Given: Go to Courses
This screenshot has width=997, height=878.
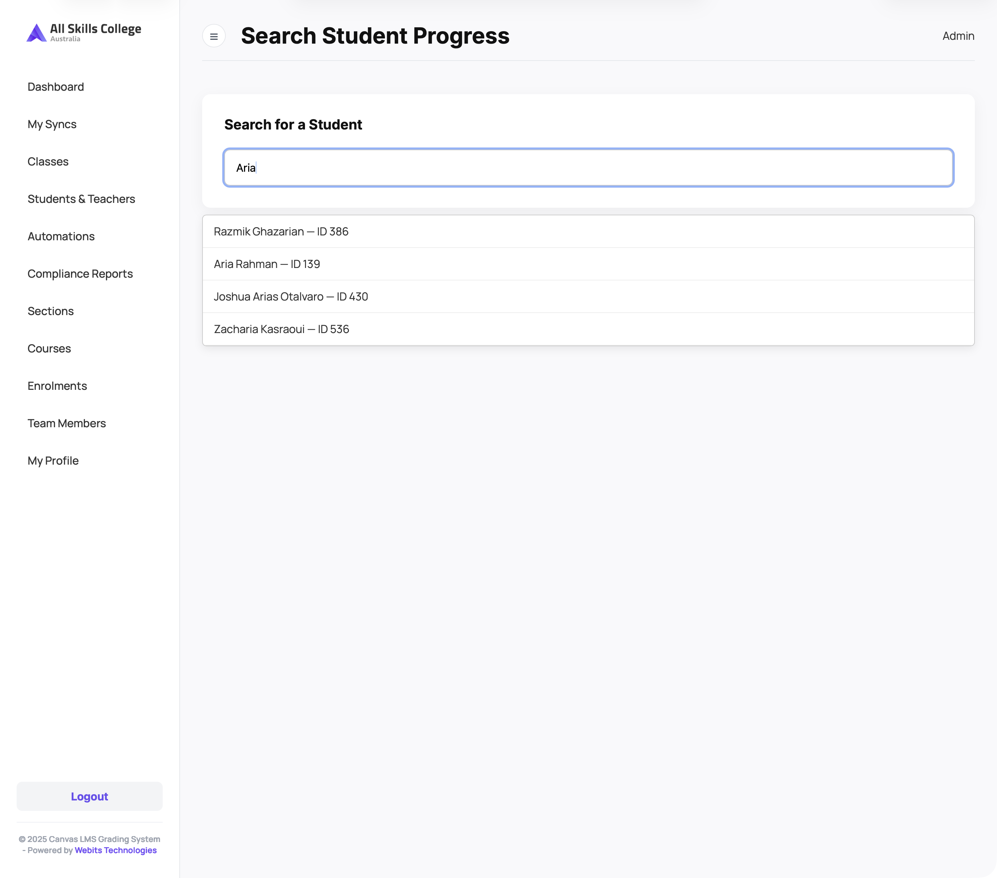Looking at the screenshot, I should coord(49,349).
